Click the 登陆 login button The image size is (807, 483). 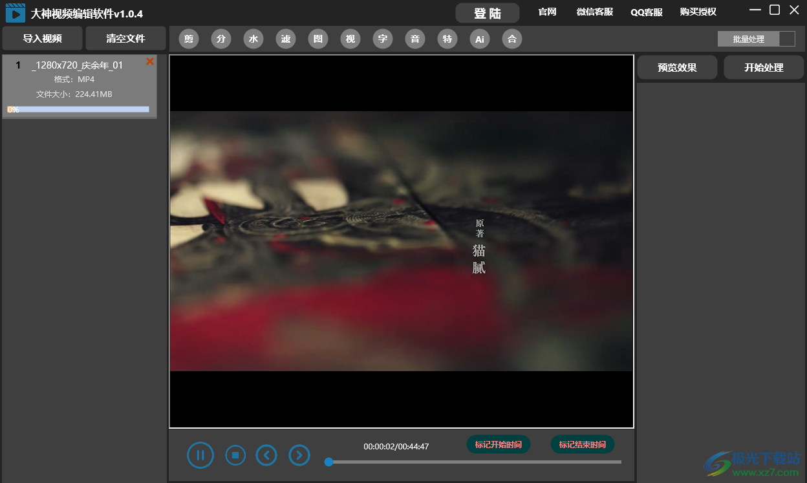(488, 13)
